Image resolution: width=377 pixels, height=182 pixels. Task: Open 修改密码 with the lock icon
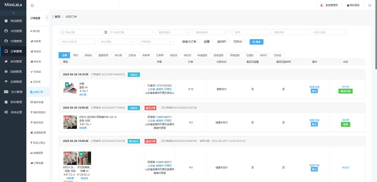click(353, 5)
